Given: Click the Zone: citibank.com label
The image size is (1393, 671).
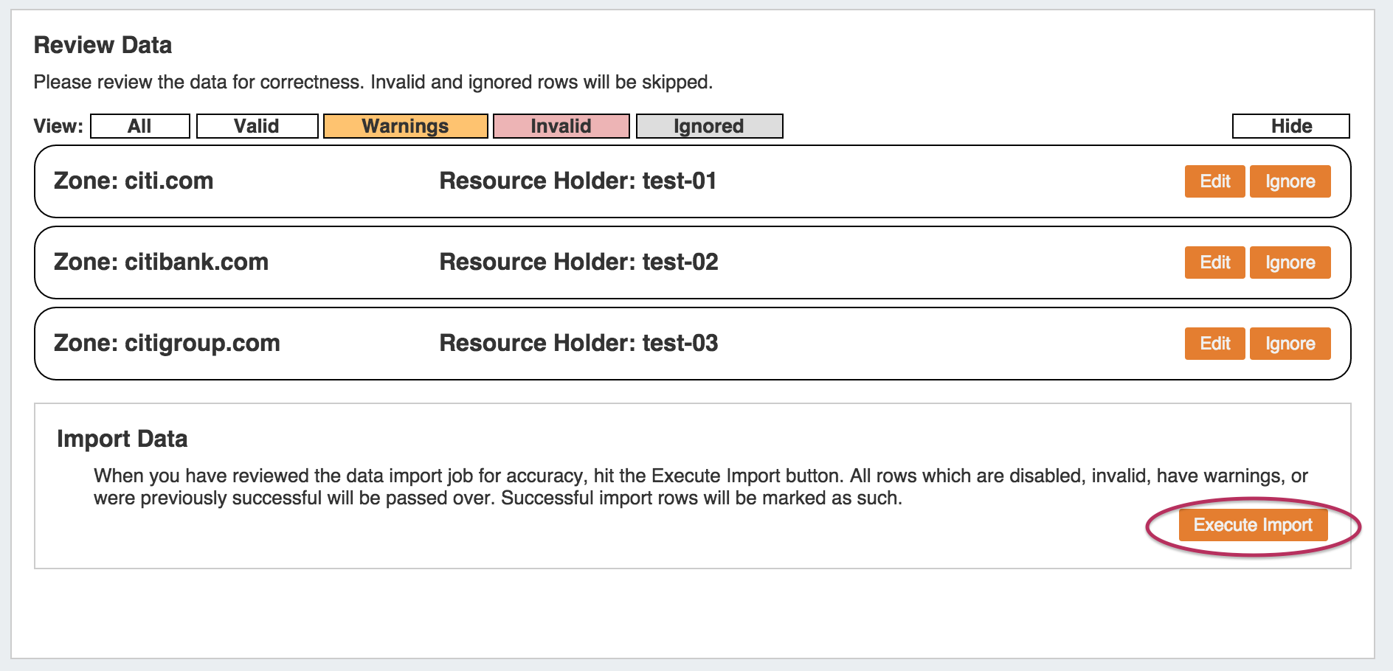Looking at the screenshot, I should 161,262.
